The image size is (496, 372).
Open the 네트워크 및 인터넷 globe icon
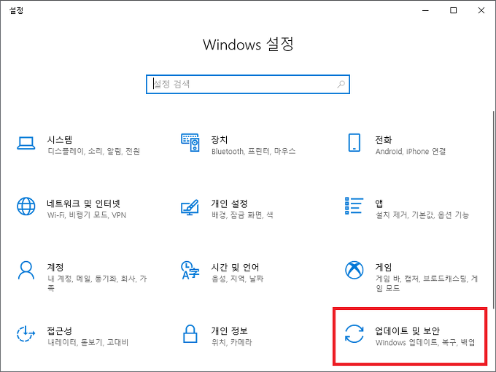pos(26,206)
